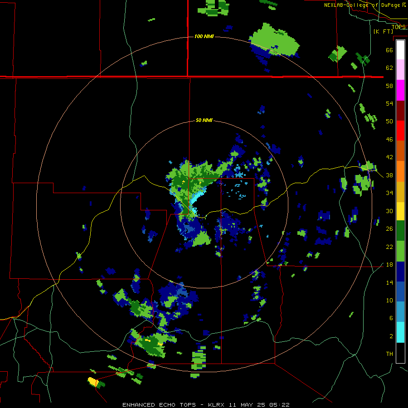Pick the light pink legend swatch
Viewport: 408px width, 408px height.
(x=400, y=69)
